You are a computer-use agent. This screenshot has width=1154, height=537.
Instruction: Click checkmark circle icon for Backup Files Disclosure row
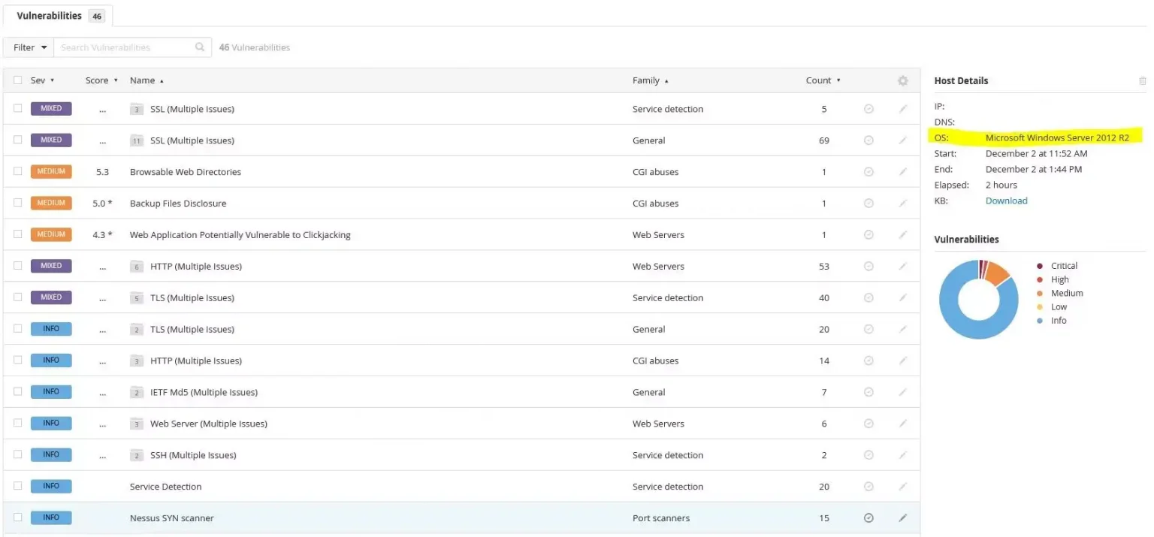(869, 204)
